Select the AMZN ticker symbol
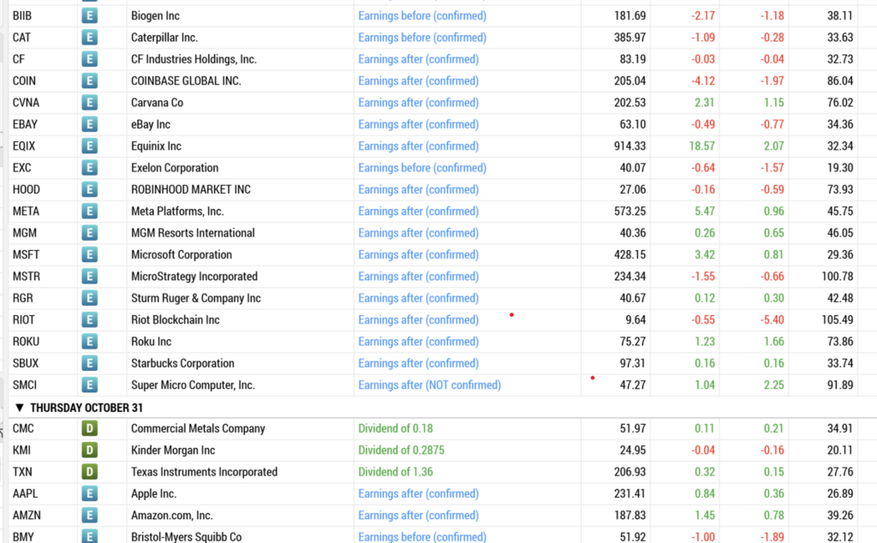The height and width of the screenshot is (543, 877). [27, 516]
